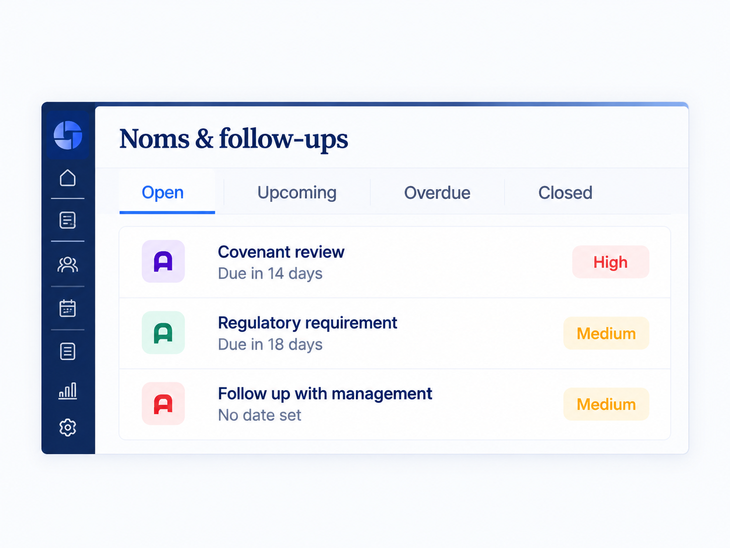Click the list page icon above bar chart

pyautogui.click(x=68, y=351)
